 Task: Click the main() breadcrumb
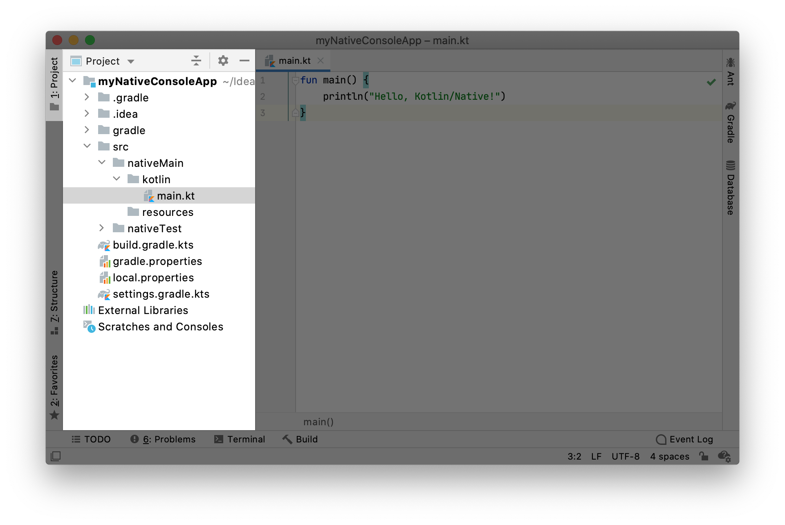318,422
